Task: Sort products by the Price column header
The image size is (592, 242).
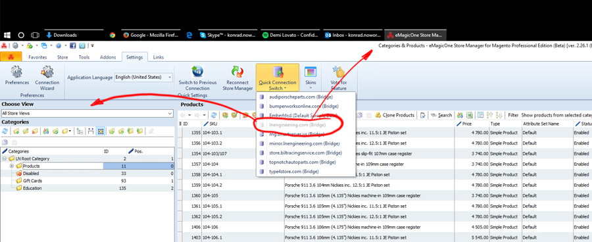Action: (472, 124)
